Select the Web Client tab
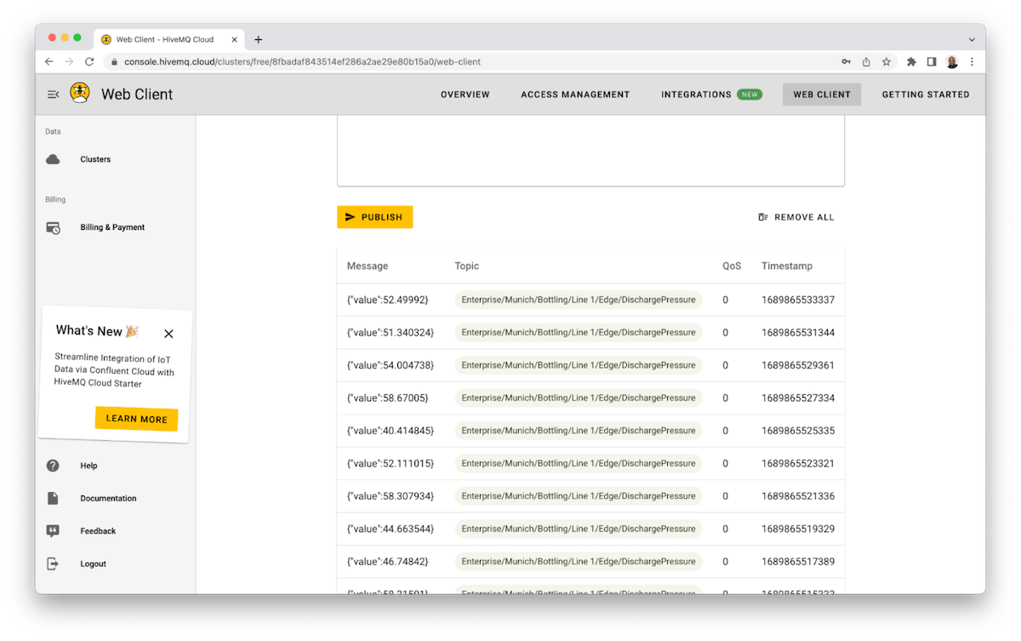1021x641 pixels. tap(822, 94)
